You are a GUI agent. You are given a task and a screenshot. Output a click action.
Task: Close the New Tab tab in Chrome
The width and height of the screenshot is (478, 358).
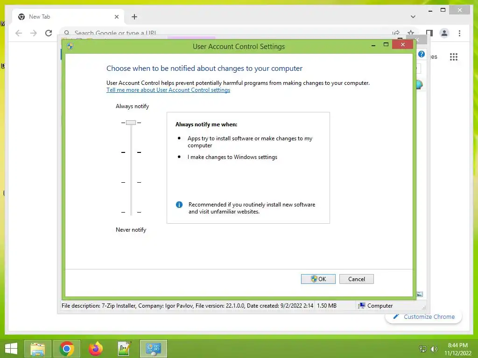point(116,17)
